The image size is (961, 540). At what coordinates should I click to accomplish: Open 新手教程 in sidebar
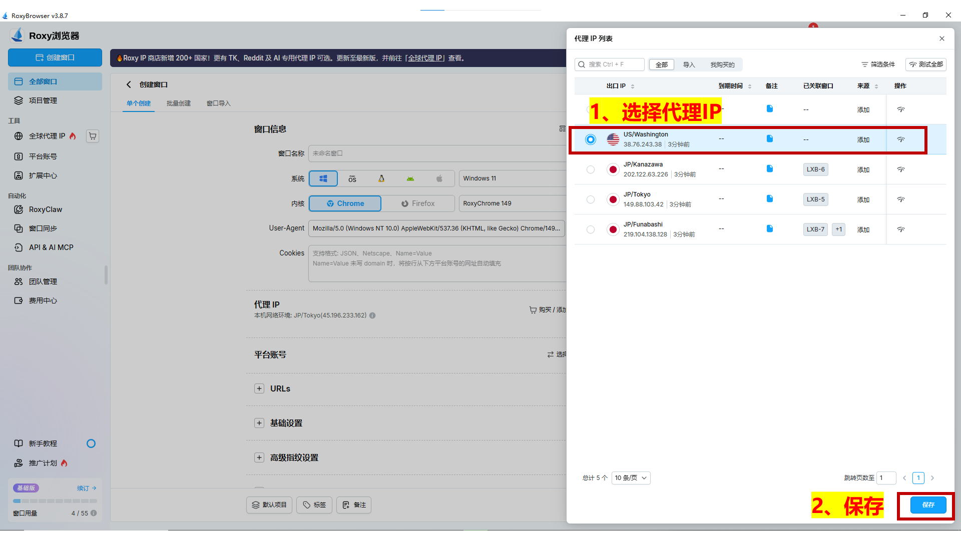coord(55,443)
